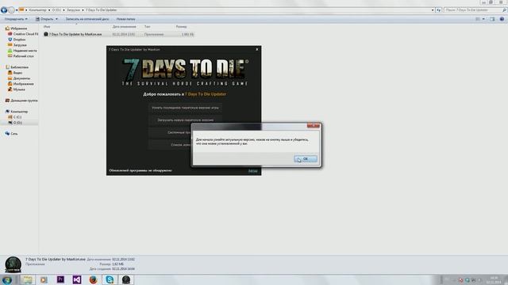Open the Музыка library
The width and height of the screenshot is (508, 285).
[x=19, y=89]
